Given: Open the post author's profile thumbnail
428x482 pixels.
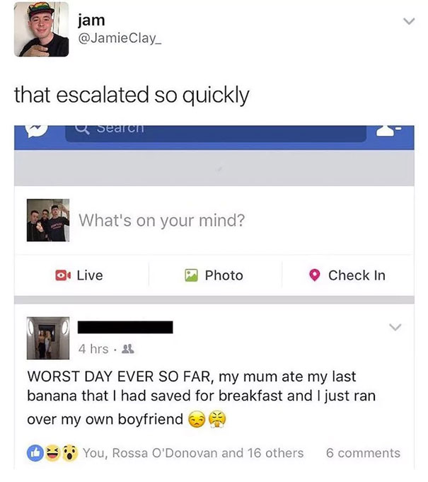Looking at the screenshot, I should point(48,338).
